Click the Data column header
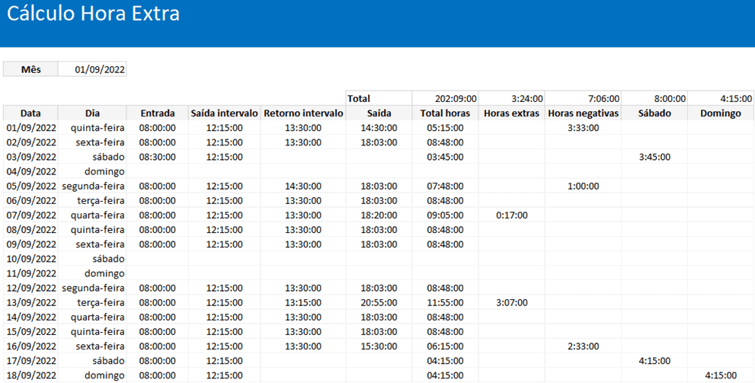The height and width of the screenshot is (383, 755). (x=30, y=113)
